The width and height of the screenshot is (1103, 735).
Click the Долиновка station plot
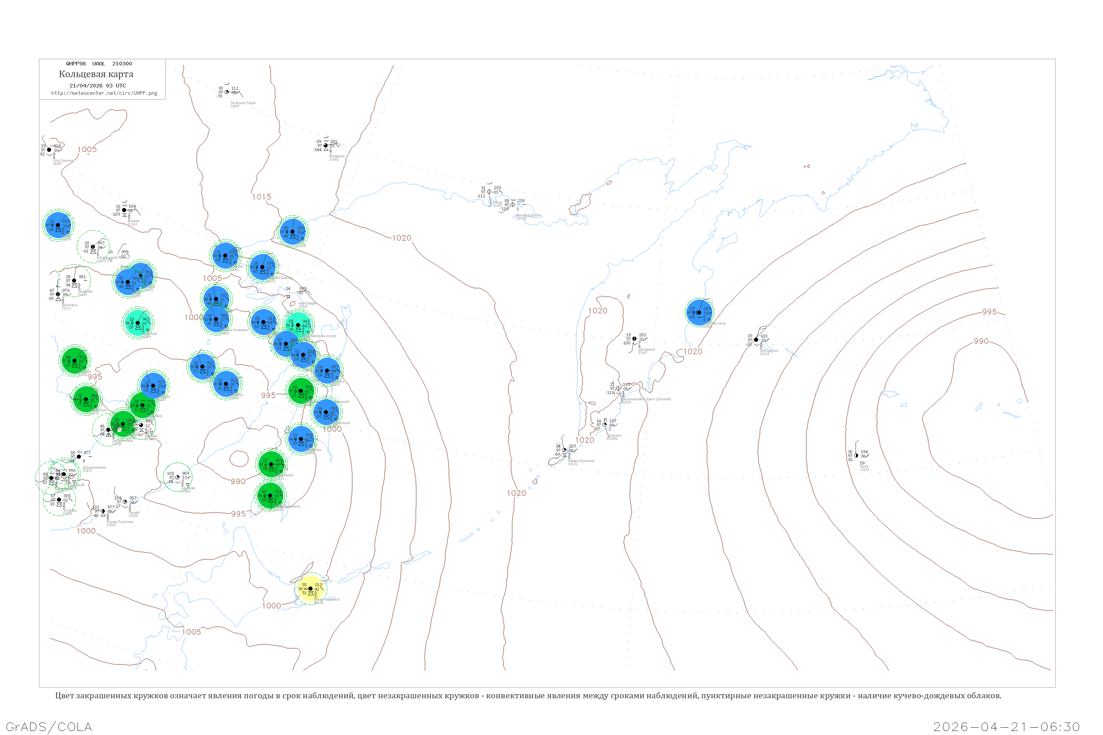pyautogui.click(x=635, y=339)
